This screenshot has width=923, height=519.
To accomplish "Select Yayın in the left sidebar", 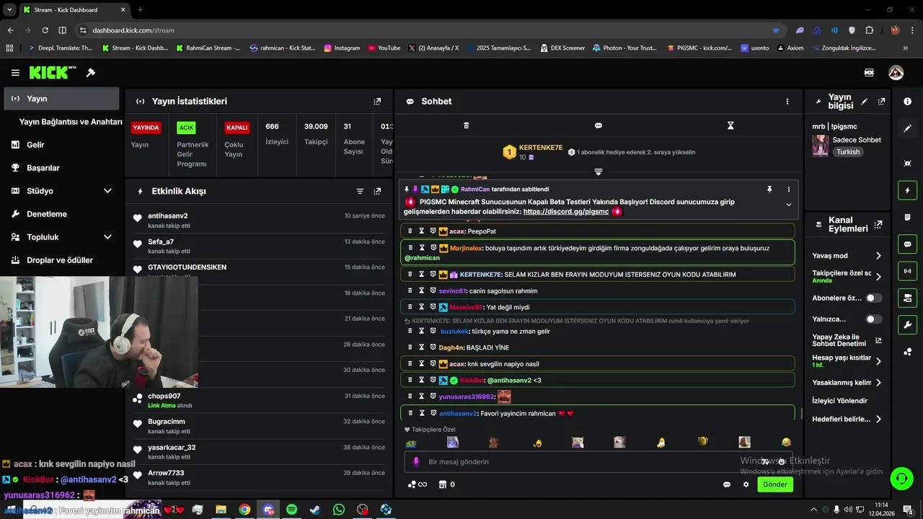I will 62,99.
